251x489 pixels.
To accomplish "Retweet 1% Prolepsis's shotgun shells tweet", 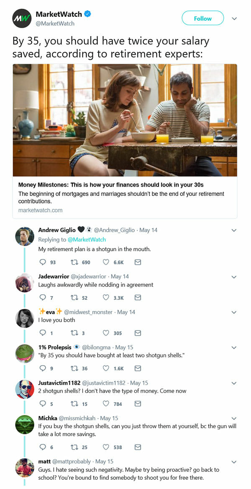I will point(74,368).
